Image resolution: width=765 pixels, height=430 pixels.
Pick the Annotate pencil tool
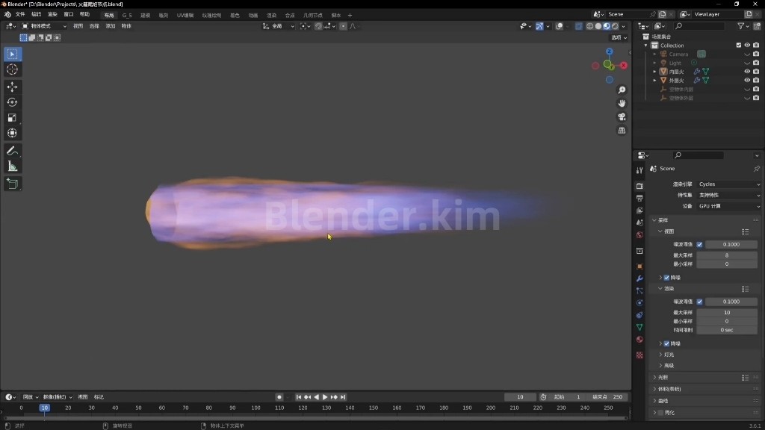pyautogui.click(x=12, y=151)
